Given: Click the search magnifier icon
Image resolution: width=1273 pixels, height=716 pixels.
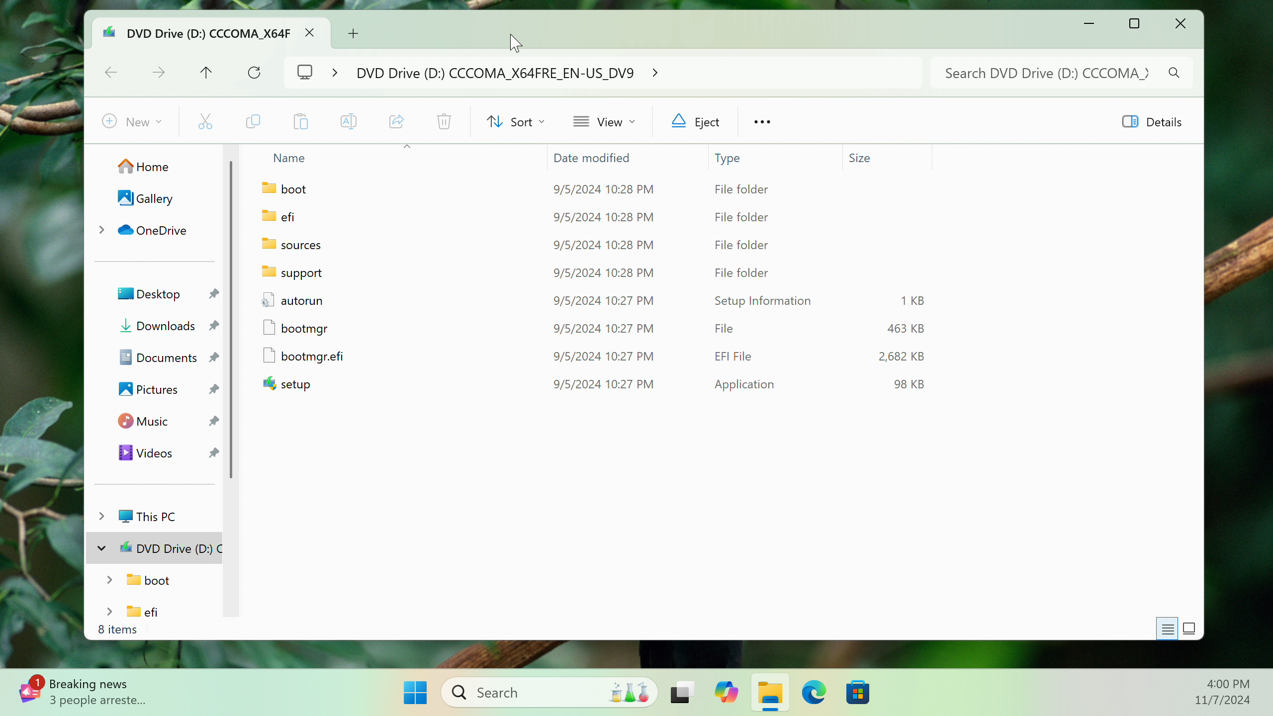Looking at the screenshot, I should tap(1174, 73).
